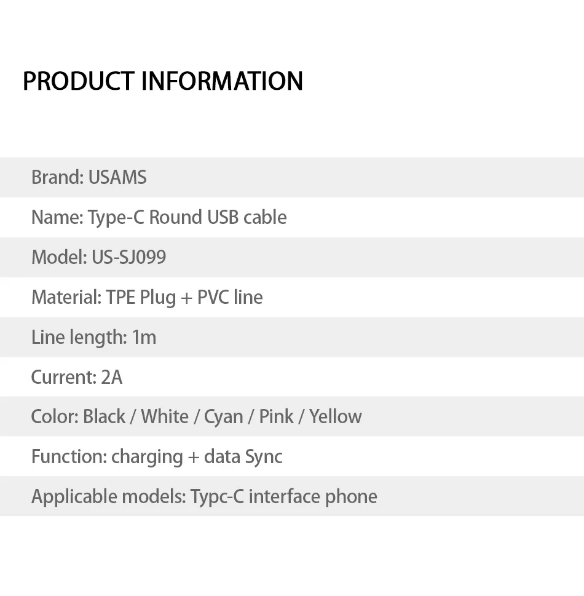
Task: Click the word "Black" in the color row
Action: (105, 416)
